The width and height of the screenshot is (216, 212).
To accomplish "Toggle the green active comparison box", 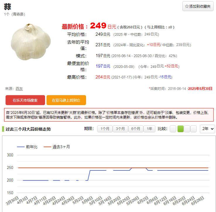I will coord(181,129).
